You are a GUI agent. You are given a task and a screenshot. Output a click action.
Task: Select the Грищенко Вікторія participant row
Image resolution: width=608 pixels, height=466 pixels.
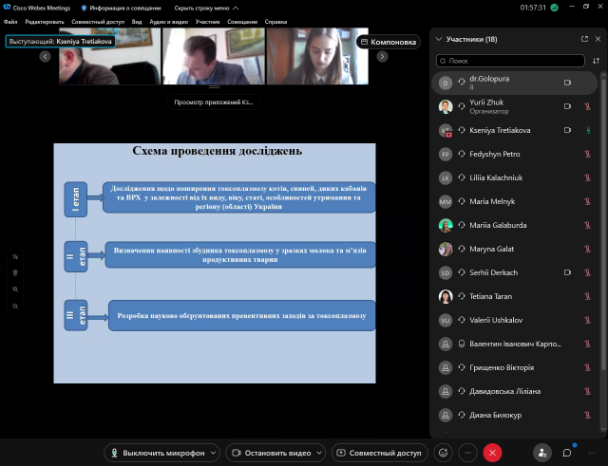point(515,367)
